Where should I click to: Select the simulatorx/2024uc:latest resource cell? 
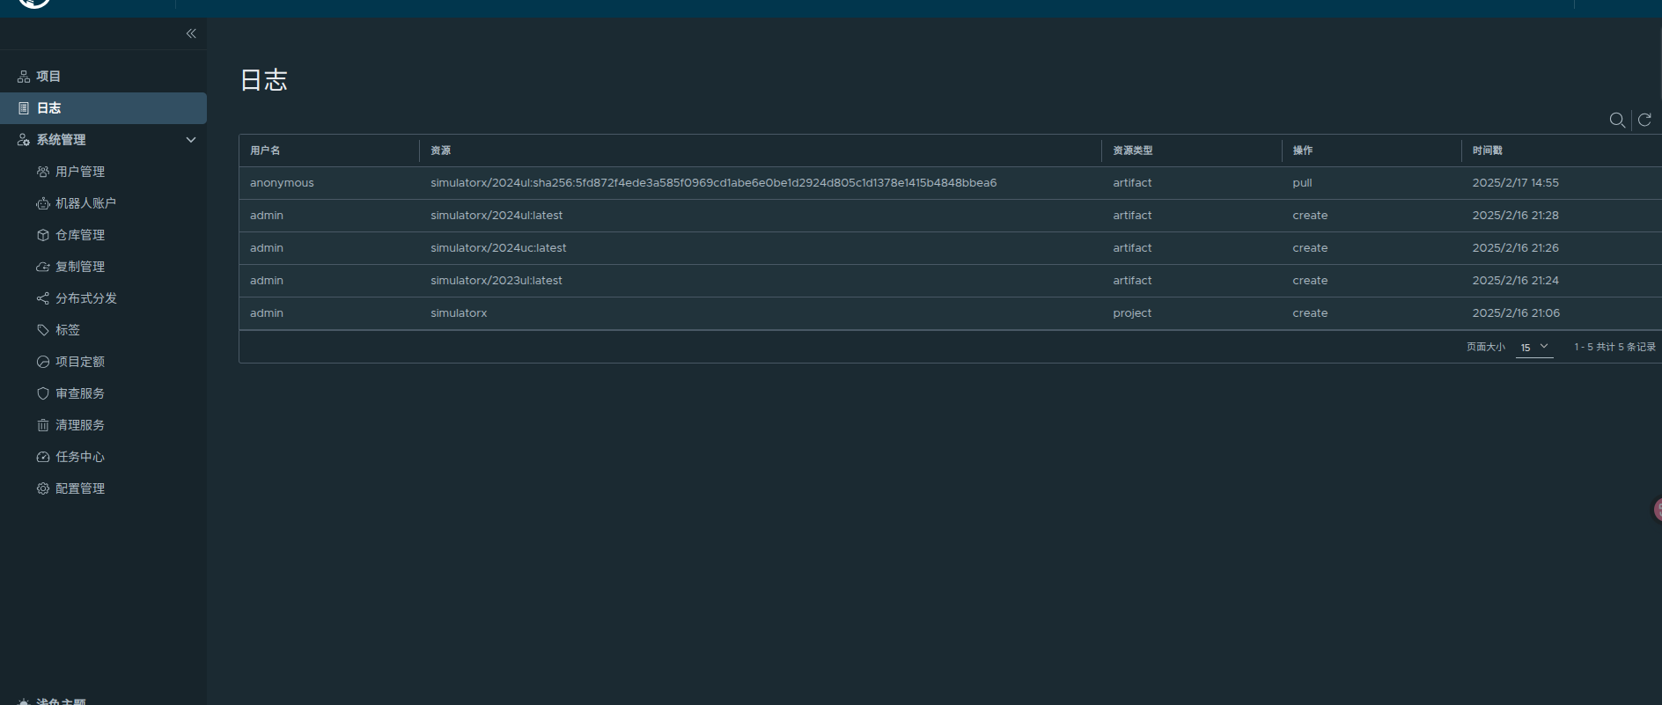coord(498,248)
